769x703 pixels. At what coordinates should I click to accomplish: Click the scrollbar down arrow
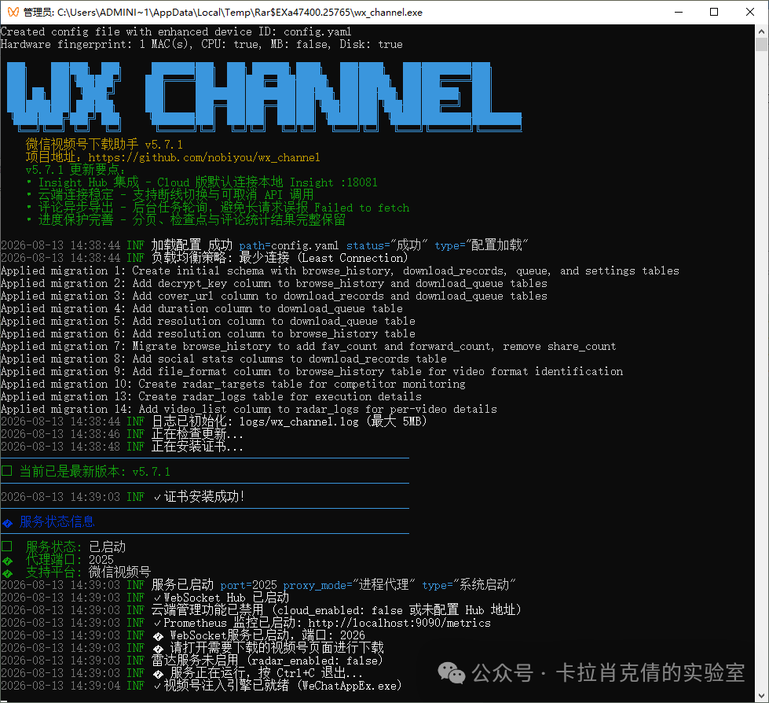coord(761,695)
